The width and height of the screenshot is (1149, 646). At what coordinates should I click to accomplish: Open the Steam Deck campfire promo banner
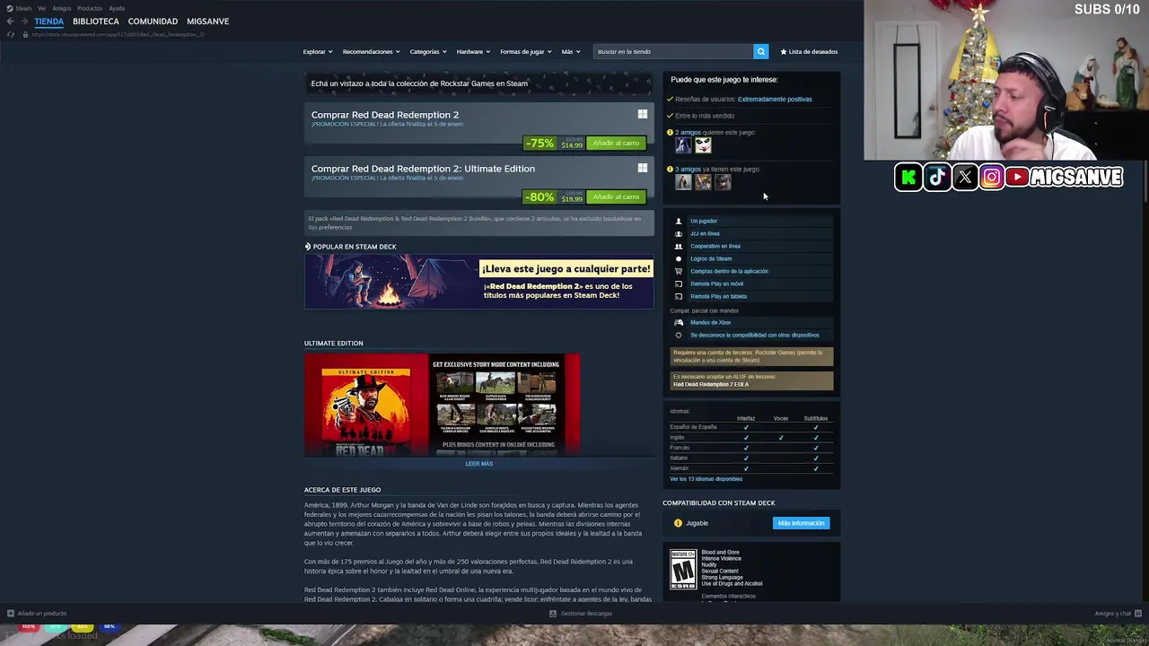pyautogui.click(x=479, y=282)
